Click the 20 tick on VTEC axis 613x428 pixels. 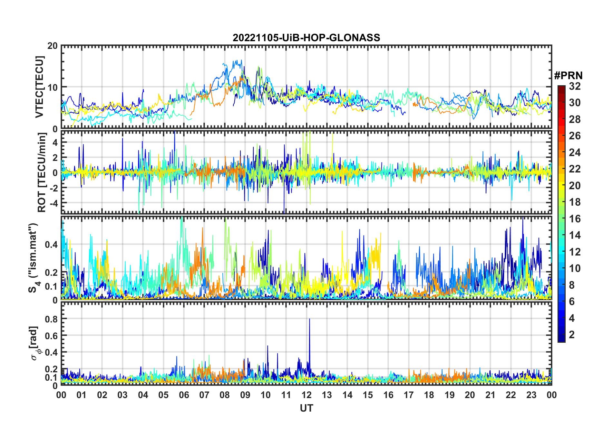[x=53, y=46]
